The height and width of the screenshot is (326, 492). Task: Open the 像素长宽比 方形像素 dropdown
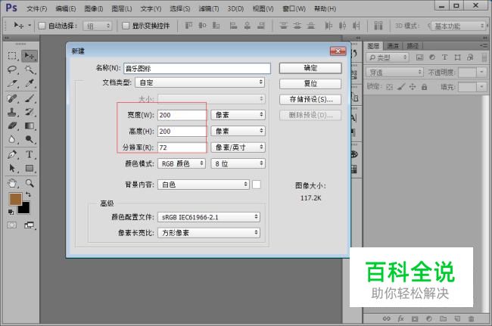tap(209, 233)
